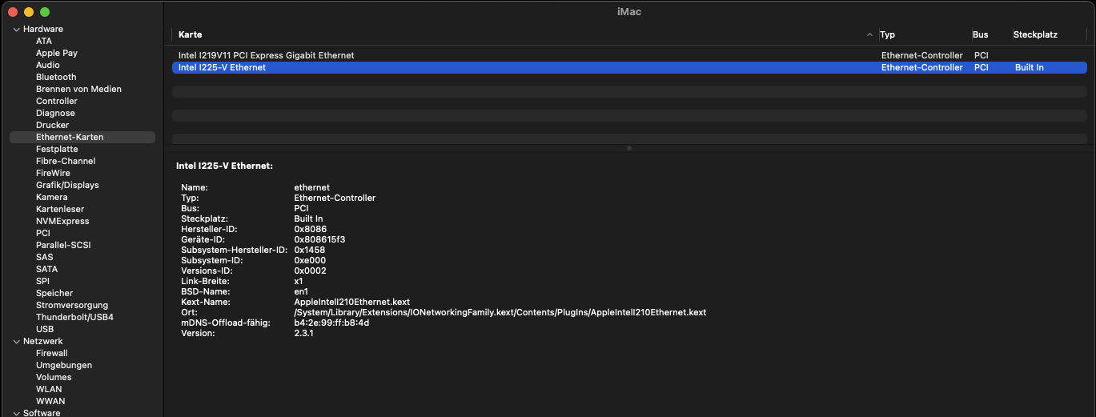Collapse the Hardware section chevron
The width and height of the screenshot is (1096, 417).
pyautogui.click(x=16, y=29)
